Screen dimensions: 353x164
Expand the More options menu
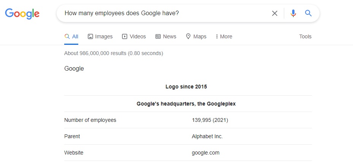tap(224, 36)
